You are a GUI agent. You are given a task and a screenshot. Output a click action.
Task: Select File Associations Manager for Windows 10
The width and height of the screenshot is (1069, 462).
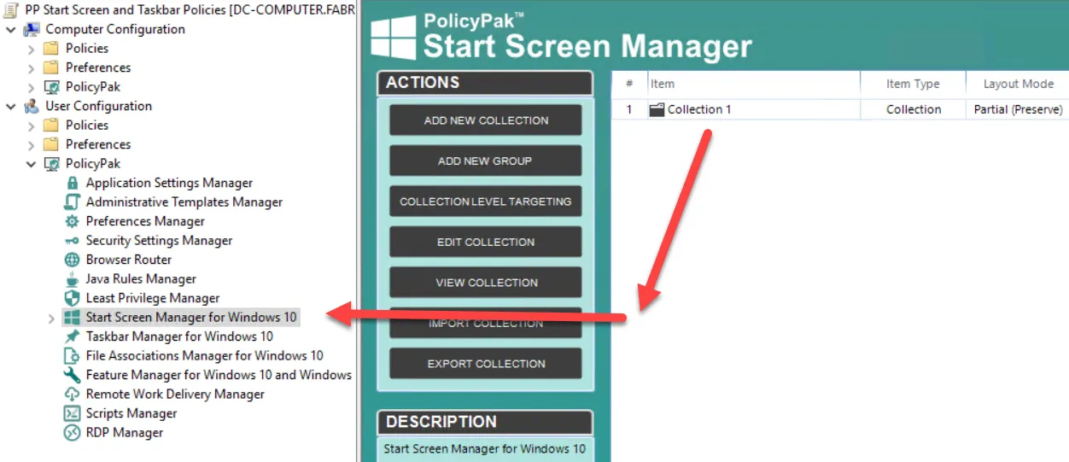coord(205,356)
